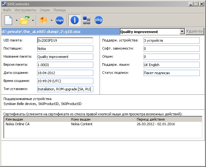Screen dimensions: 206x167
Task: Click the blue pkg icon
Action: point(99,20)
